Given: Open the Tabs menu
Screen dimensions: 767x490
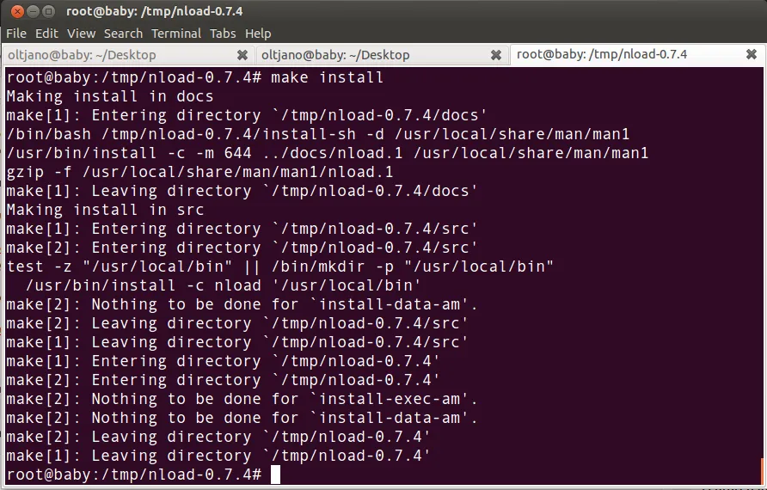Looking at the screenshot, I should [x=223, y=34].
